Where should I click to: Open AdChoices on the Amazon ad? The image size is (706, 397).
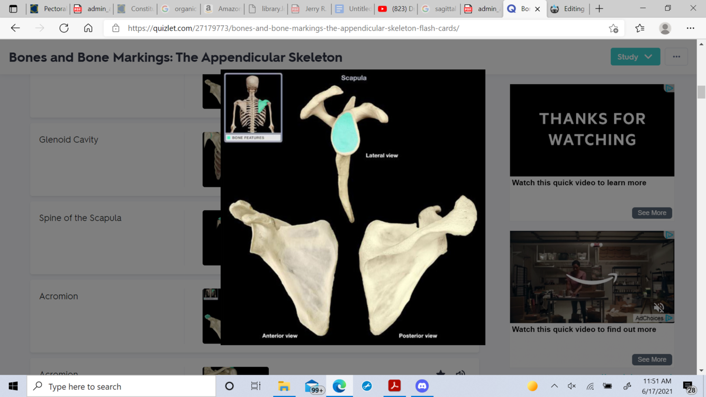pos(654,318)
